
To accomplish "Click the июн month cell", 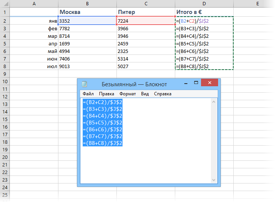I will [34, 59].
